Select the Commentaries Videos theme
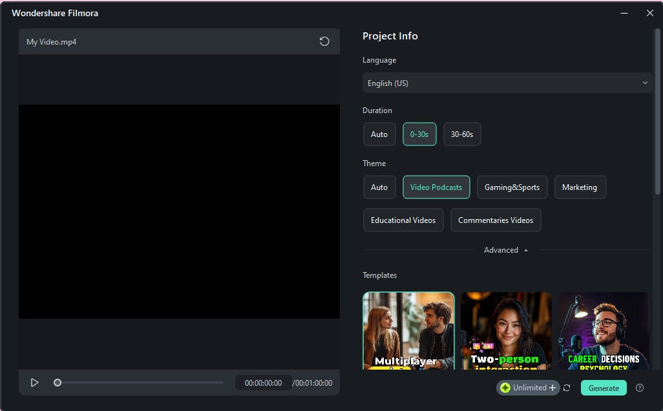663x411 pixels. click(496, 220)
